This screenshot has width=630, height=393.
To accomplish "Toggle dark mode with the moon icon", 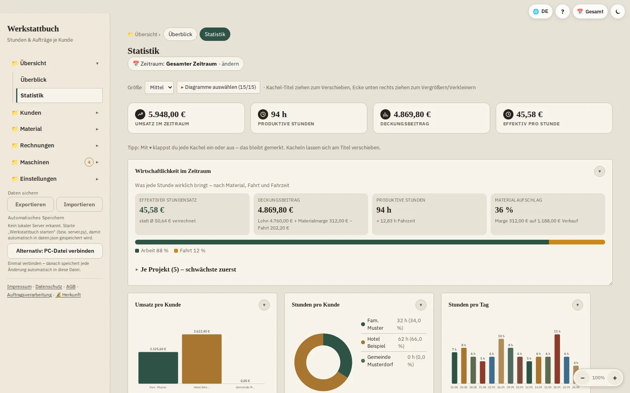I will 618,11.
